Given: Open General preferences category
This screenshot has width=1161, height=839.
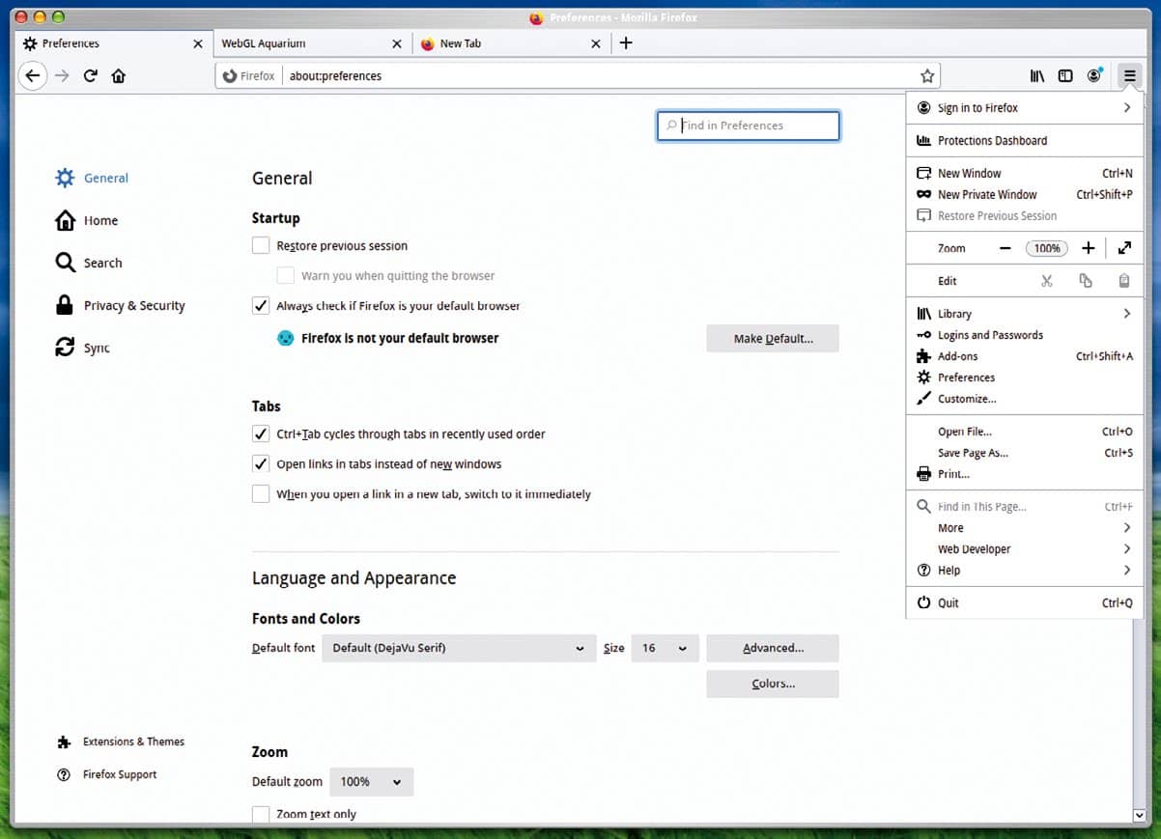Looking at the screenshot, I should (92, 178).
